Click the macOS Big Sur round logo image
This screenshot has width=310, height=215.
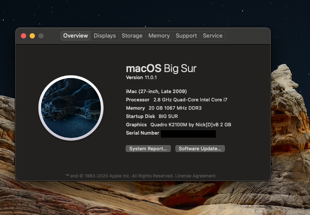coord(71,108)
